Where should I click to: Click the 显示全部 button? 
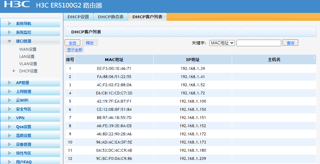74,49
